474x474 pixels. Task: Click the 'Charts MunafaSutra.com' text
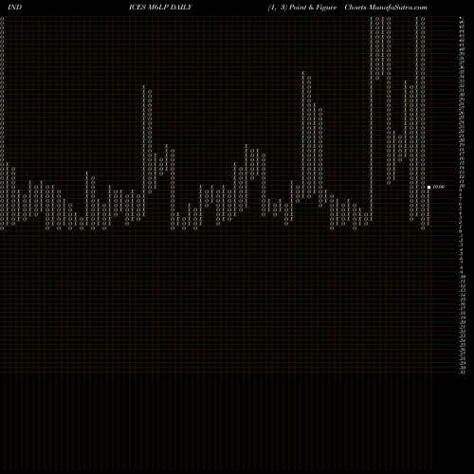click(x=386, y=8)
